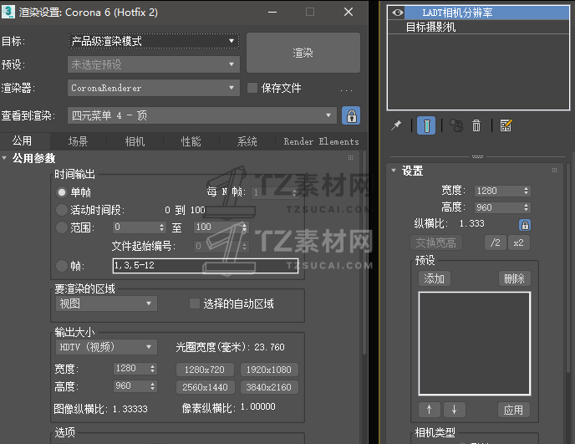Click the 交换宽高 swap button
Viewport: 575px width, 444px height.
435,242
